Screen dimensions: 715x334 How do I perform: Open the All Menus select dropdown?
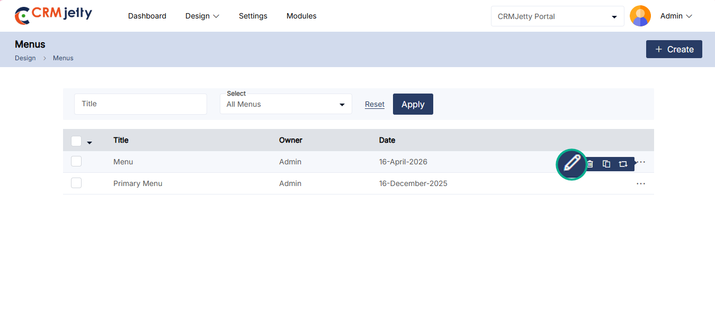pos(285,104)
